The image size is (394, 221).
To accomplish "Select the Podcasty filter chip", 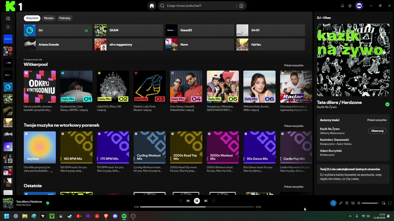I will coord(65,18).
